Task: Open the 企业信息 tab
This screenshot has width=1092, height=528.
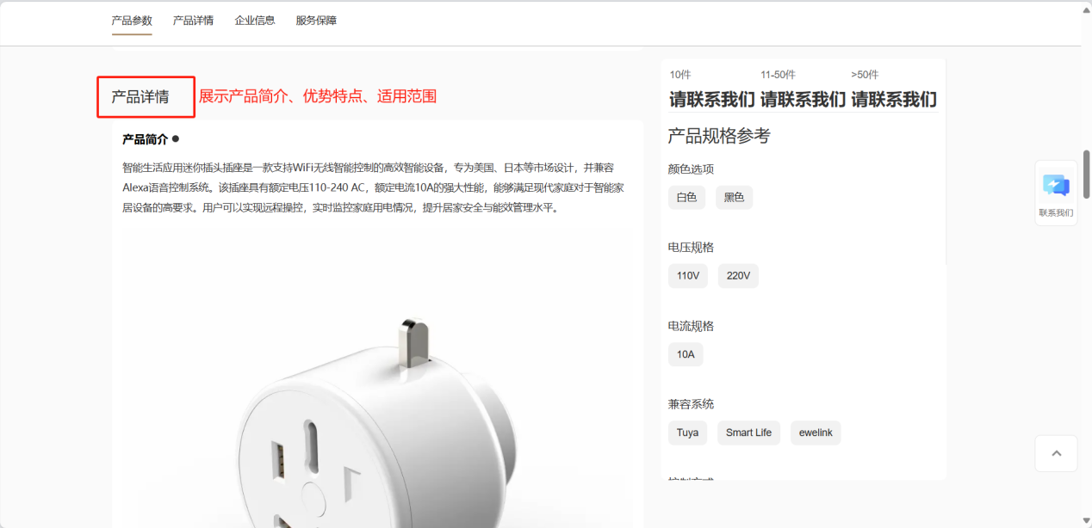Action: coord(255,21)
